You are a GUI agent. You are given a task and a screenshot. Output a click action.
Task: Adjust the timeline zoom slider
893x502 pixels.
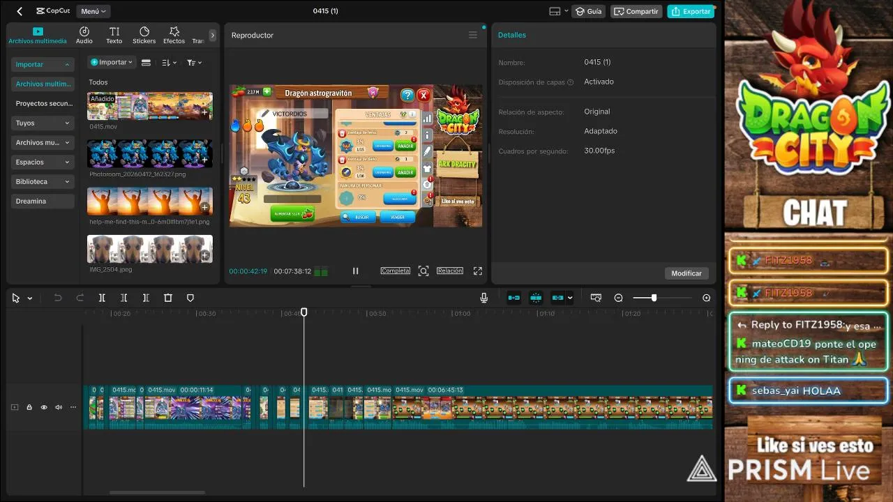(x=654, y=298)
